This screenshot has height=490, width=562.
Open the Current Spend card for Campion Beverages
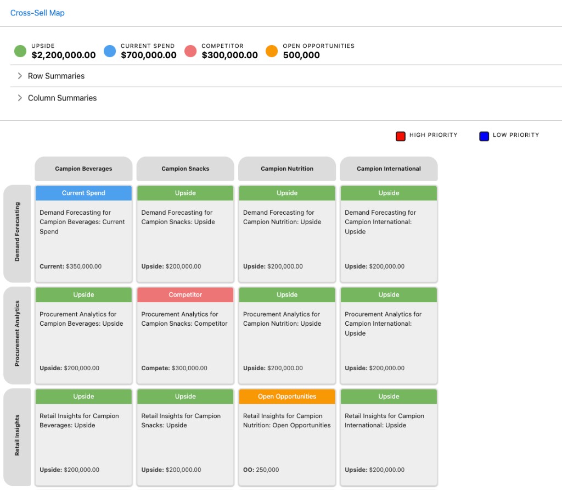pyautogui.click(x=83, y=233)
